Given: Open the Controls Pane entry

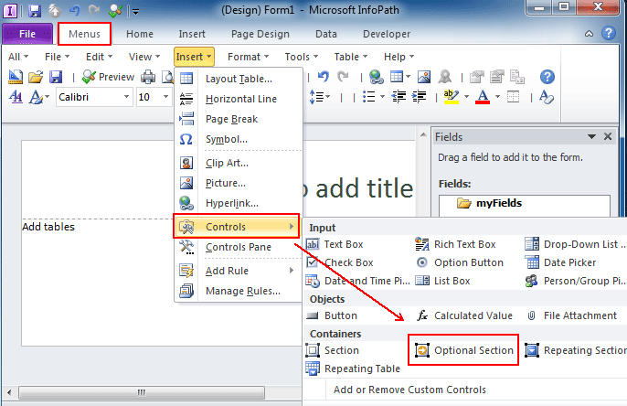Looking at the screenshot, I should point(239,247).
